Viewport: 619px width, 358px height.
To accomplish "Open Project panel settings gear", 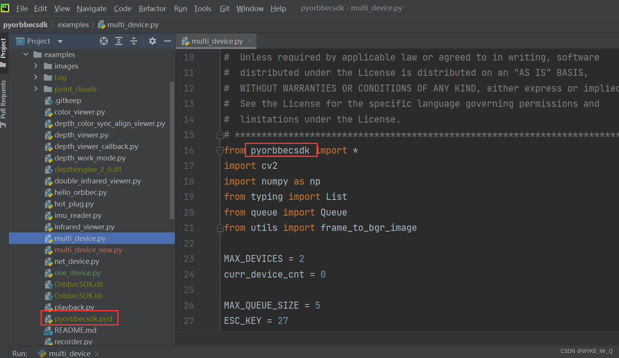I will [153, 41].
